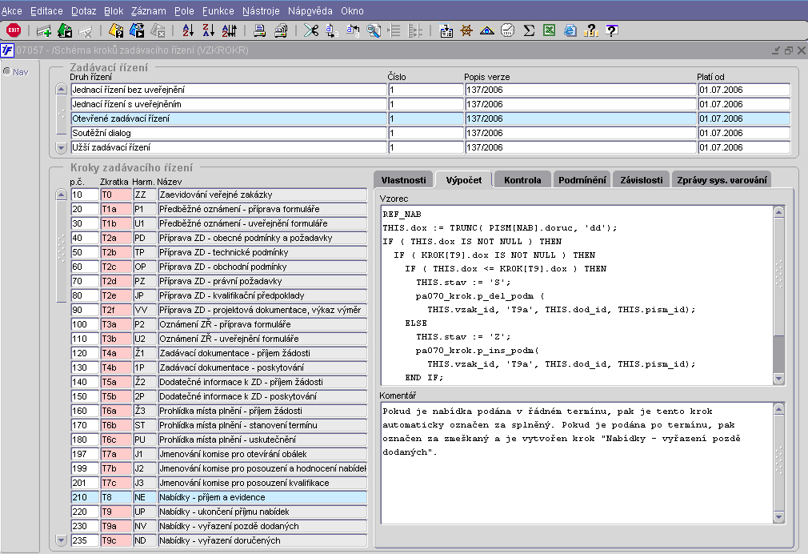Click the scissors cut icon
Image resolution: width=808 pixels, height=554 pixels.
311,30
